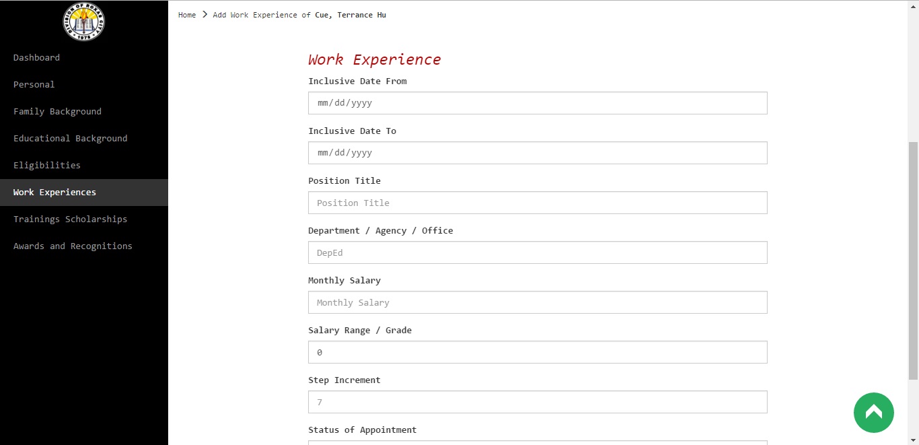Click the breadcrumb chevron separator after Home
Screen dimensions: 919x445
205,14
